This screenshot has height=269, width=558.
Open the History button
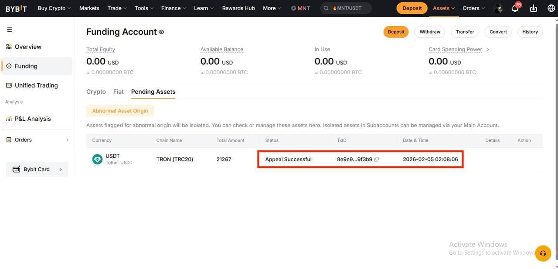530,32
